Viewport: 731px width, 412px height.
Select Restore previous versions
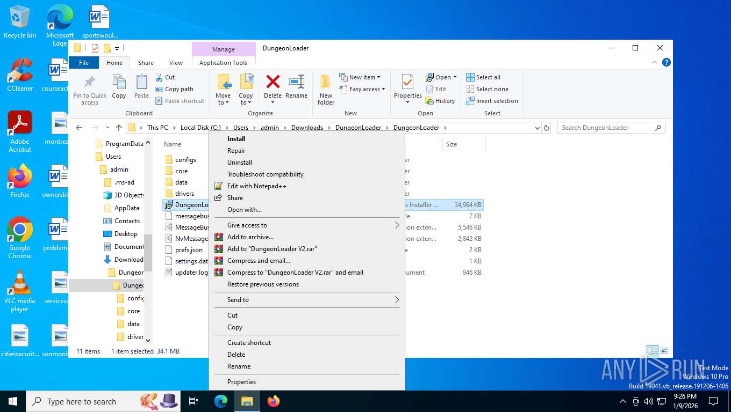(x=306, y=284)
